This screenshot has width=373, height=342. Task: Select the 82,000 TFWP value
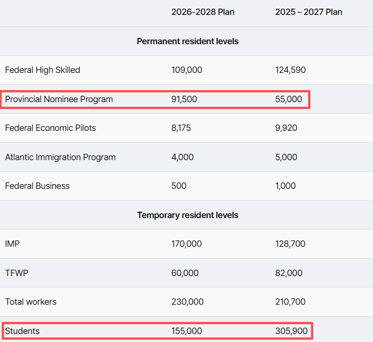(x=289, y=273)
